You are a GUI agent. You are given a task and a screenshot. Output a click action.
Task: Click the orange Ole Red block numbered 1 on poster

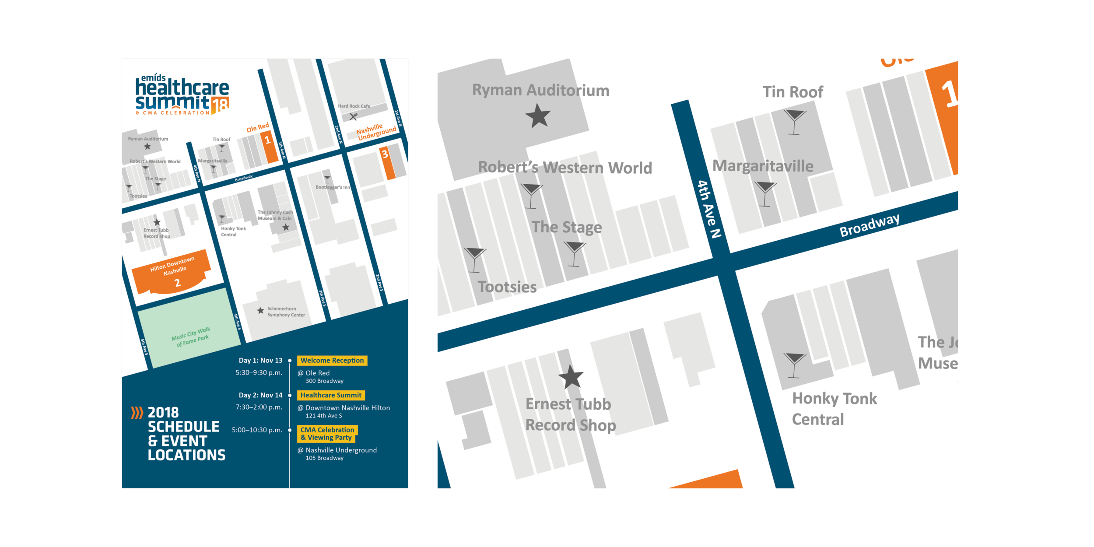pyautogui.click(x=269, y=146)
